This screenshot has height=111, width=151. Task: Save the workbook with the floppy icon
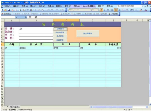point(9,10)
